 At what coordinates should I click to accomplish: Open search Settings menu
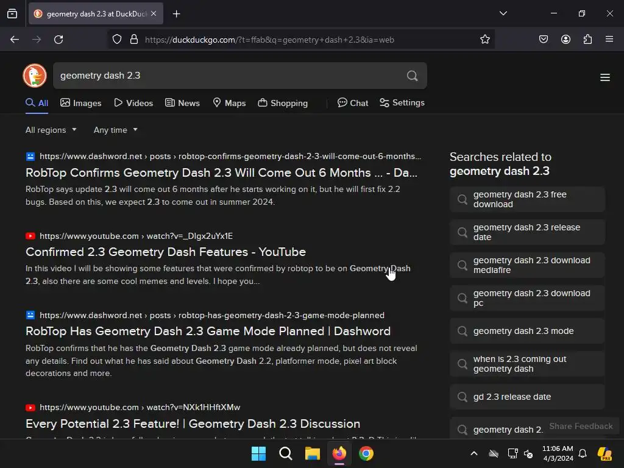402,102
